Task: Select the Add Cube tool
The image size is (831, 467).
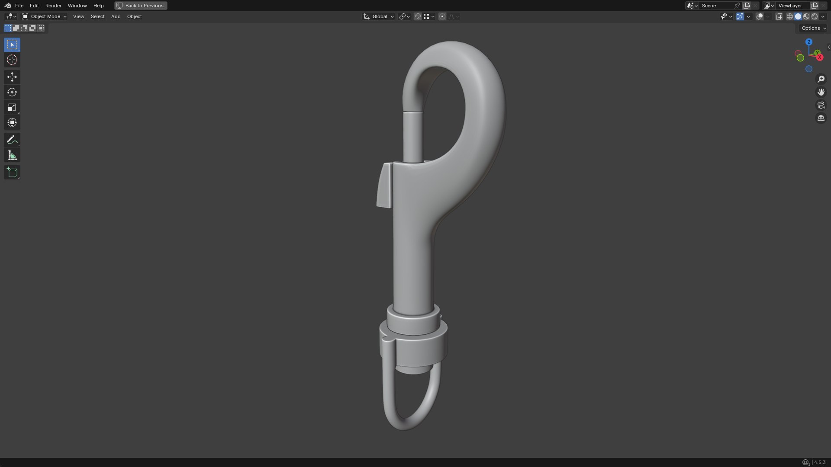Action: pos(12,172)
